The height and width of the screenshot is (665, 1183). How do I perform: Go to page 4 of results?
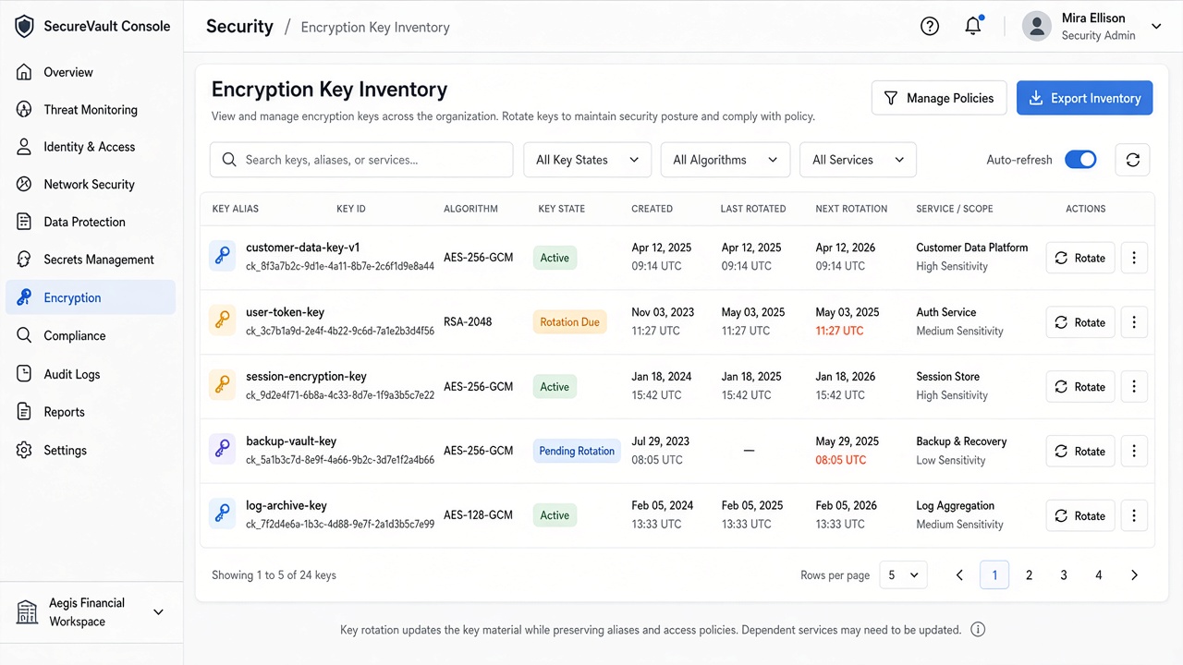1099,574
